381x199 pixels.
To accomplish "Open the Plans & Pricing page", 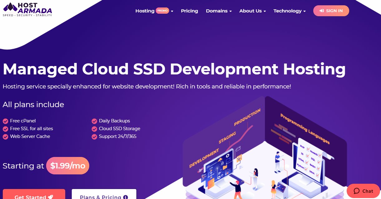I will pos(104,197).
